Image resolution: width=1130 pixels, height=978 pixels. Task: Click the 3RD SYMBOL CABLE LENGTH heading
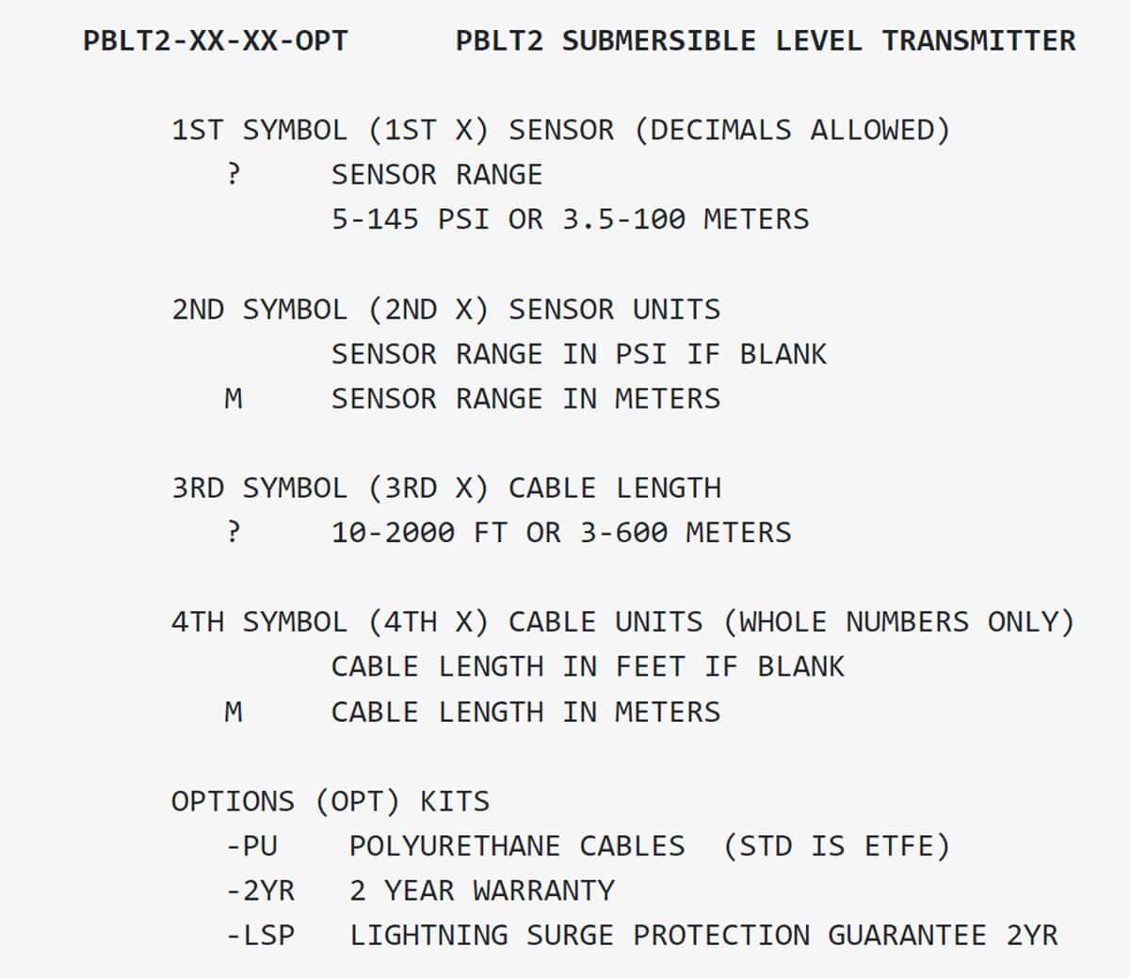click(x=446, y=489)
